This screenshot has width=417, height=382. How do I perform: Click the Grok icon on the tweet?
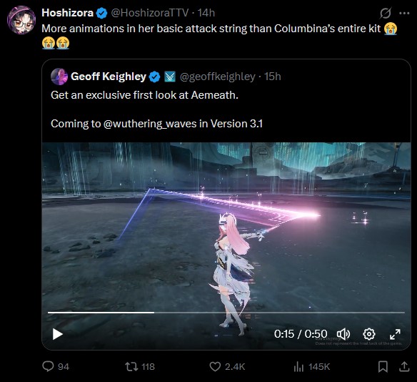(386, 13)
